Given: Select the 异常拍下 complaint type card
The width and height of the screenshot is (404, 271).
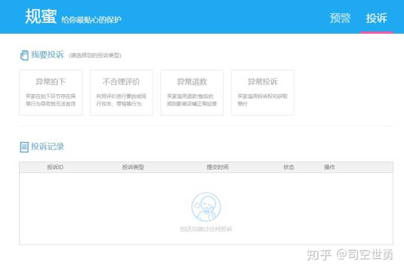Looking at the screenshot, I should point(50,93).
